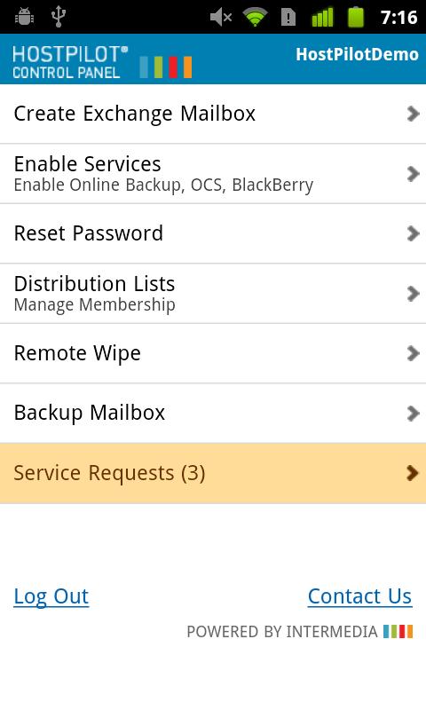Tap the USB connection status icon
The image size is (426, 710).
point(59,16)
